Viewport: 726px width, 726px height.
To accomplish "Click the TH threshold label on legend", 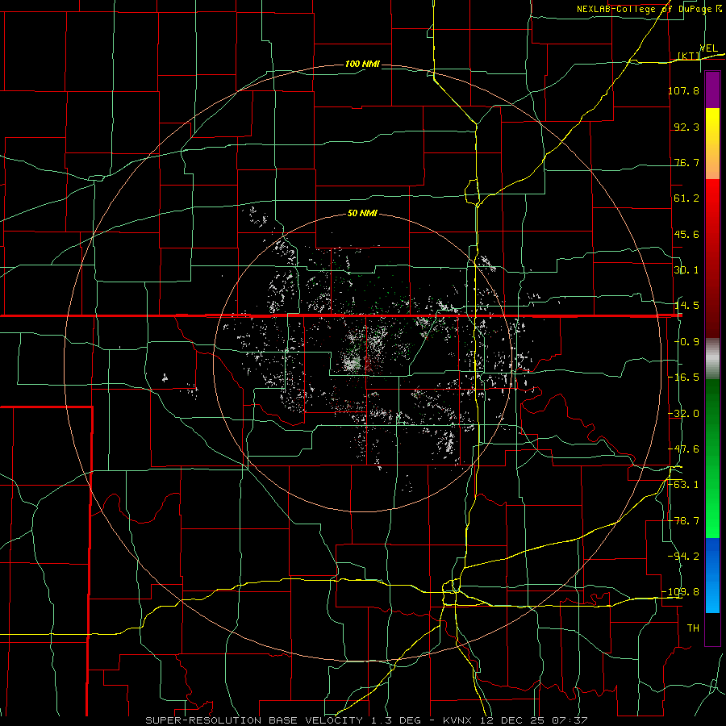I will click(x=693, y=628).
